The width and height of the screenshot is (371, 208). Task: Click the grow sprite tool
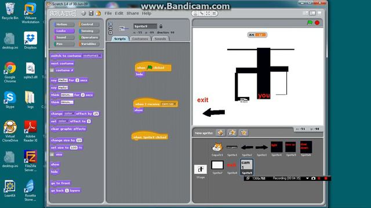click(x=208, y=13)
